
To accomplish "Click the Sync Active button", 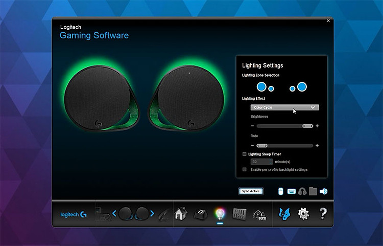I will pyautogui.click(x=251, y=191).
